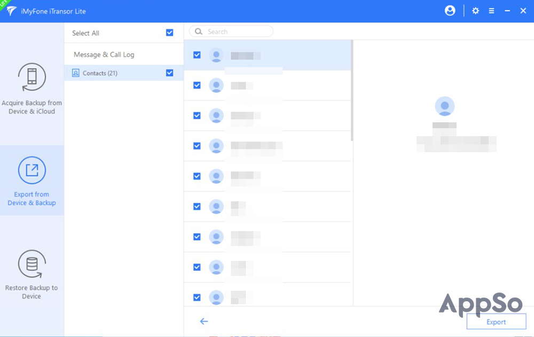The height and width of the screenshot is (337, 534).
Task: Toggle the Select All checkbox
Action: point(170,33)
